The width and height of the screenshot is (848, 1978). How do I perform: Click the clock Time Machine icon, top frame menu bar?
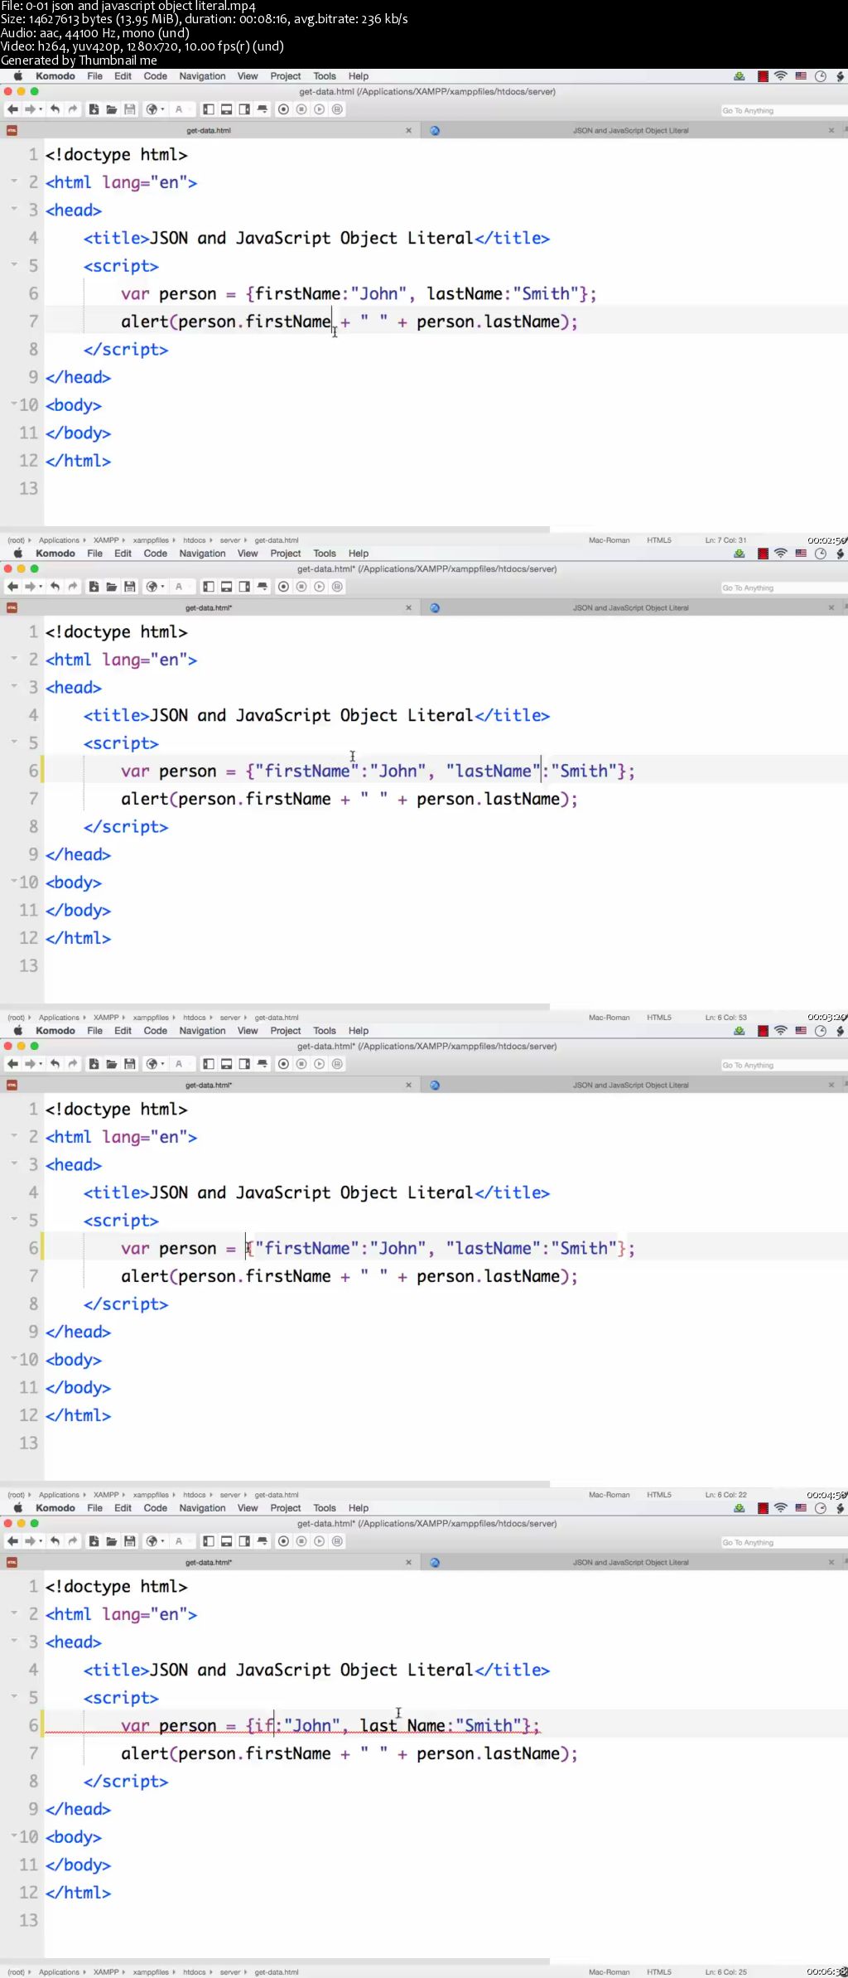(x=821, y=76)
